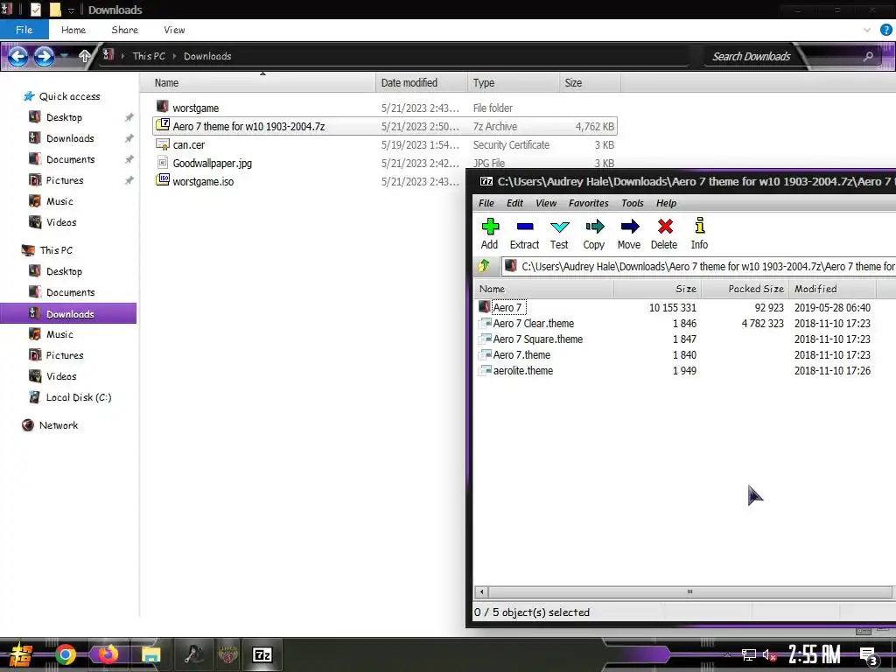The image size is (896, 672).
Task: Select Aero 7.theme file in 7-Zip
Action: [x=521, y=355]
